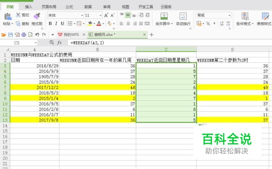
Task: Open the font name dropdown 宋体
Action: [x=82, y=15]
